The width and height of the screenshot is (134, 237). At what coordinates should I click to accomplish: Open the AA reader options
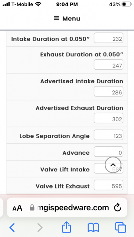click(17, 208)
